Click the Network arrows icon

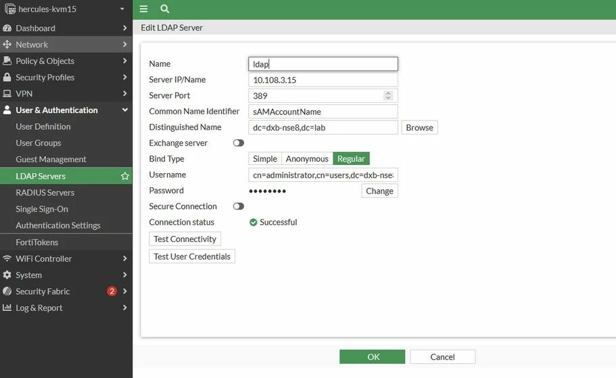(7, 45)
